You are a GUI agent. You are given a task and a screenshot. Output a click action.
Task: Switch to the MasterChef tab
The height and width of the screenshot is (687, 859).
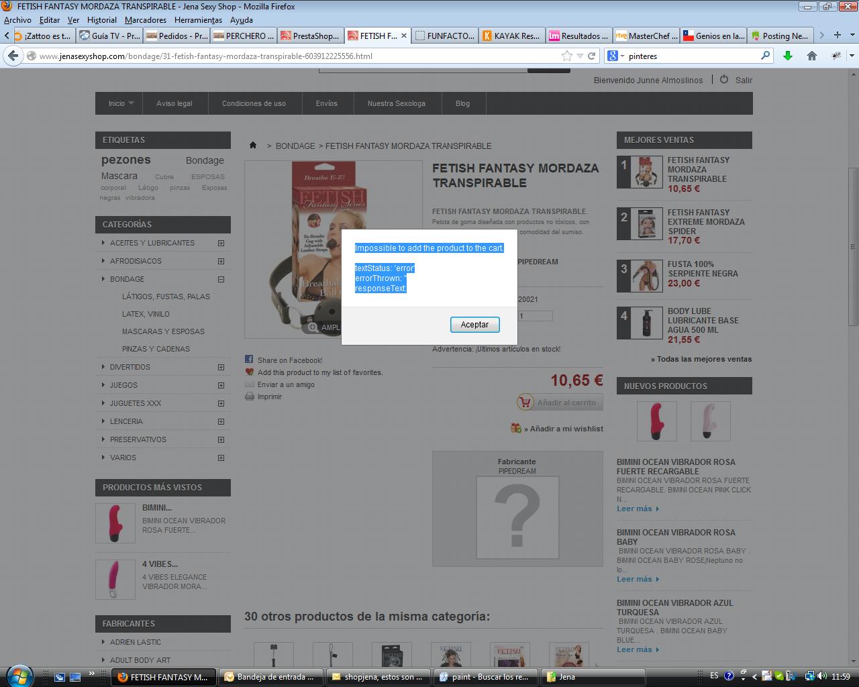647,36
